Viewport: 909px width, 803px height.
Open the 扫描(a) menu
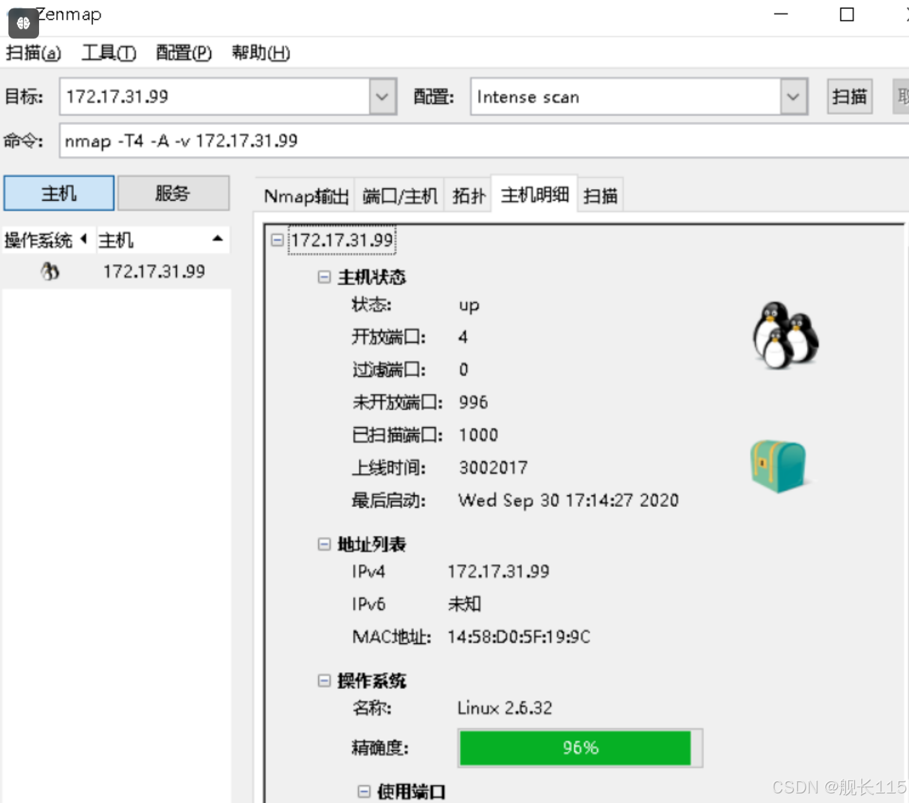34,53
